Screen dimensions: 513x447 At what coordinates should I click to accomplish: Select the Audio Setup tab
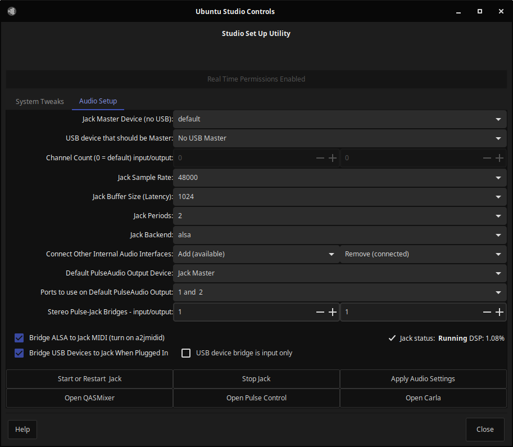[98, 101]
